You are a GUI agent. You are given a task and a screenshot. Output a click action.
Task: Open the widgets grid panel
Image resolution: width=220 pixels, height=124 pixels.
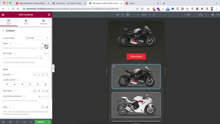[49, 14]
